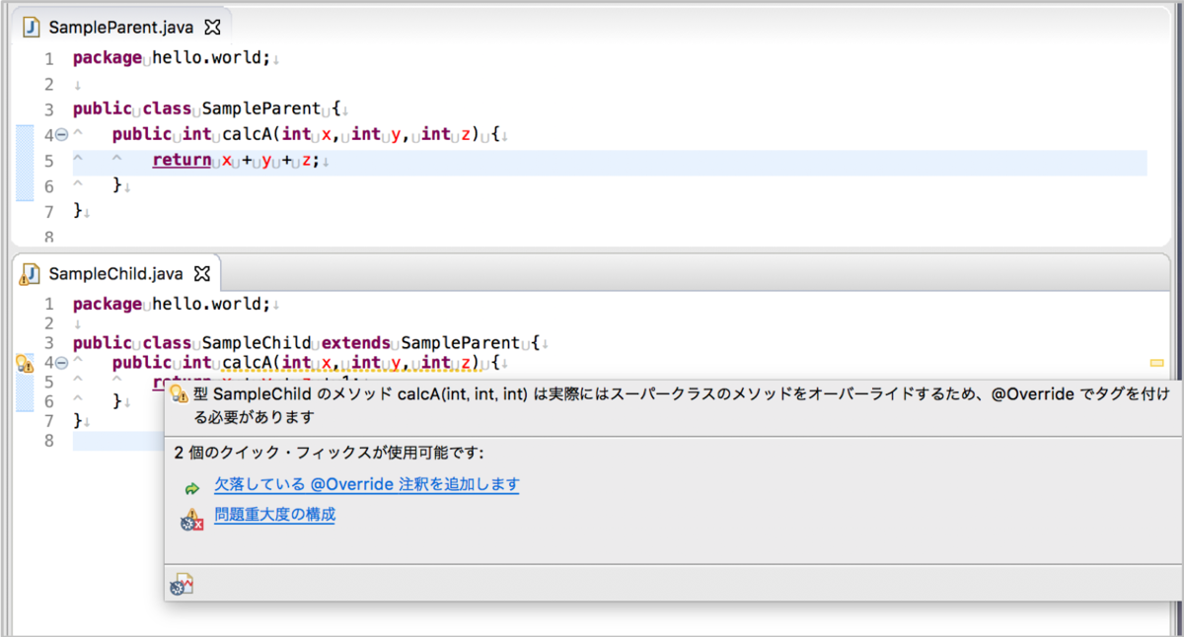The height and width of the screenshot is (637, 1184).
Task: Click the annotation preferences icon at popup bottom
Action: [184, 583]
